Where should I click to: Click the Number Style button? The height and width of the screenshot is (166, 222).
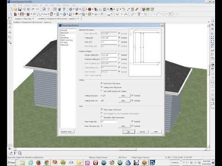67,131
